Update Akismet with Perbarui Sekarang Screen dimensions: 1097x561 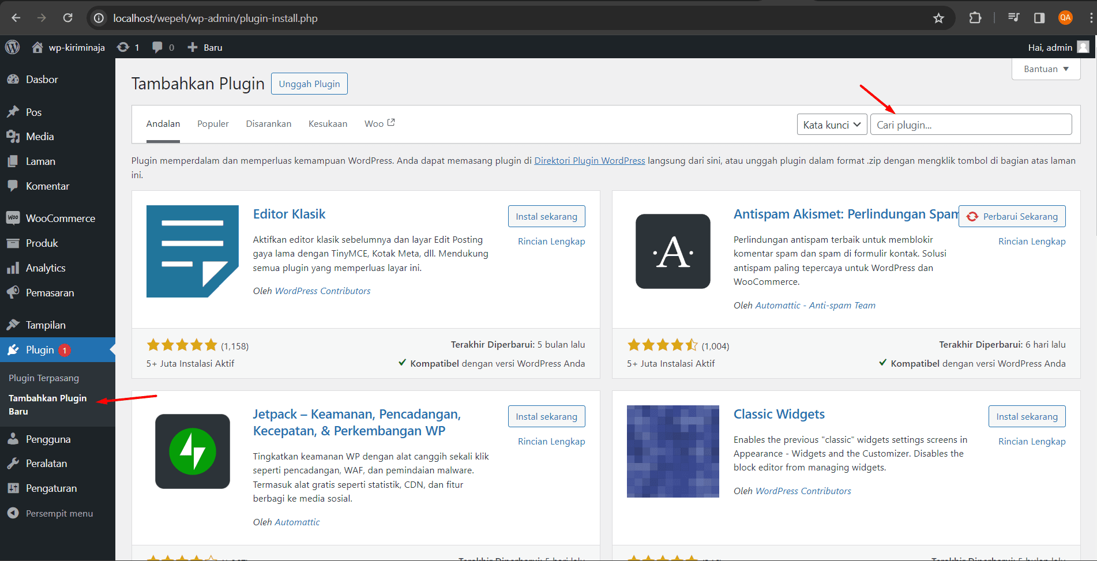pyautogui.click(x=1012, y=216)
